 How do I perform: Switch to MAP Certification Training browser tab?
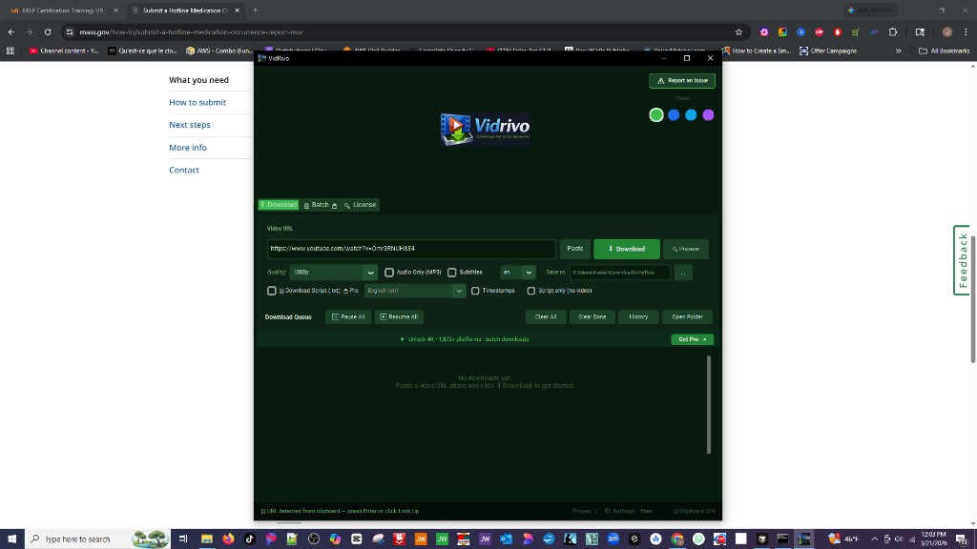click(62, 10)
